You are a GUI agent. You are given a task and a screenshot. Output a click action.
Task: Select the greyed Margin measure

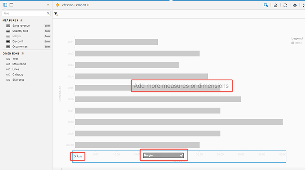[x=17, y=36]
